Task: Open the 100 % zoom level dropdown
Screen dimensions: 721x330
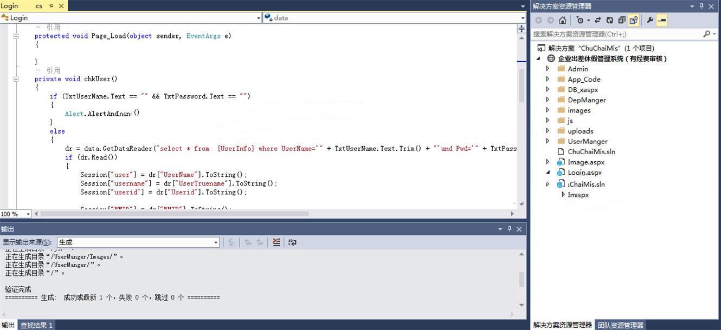Action: 28,214
